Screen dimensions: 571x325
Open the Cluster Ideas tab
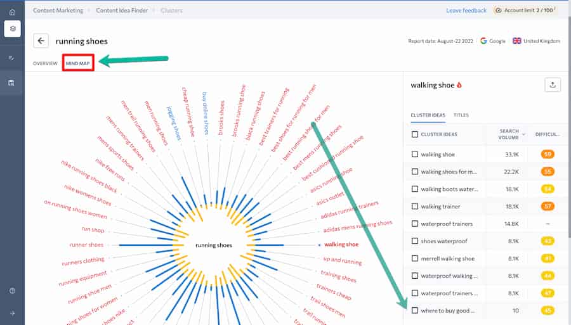pos(428,115)
